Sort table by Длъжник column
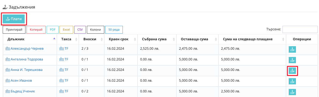 (x=30, y=39)
